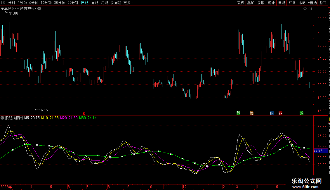Viewport: 330px width, 190px height.
Task: Click the M5: 20.75 value
Action: (x=32, y=118)
